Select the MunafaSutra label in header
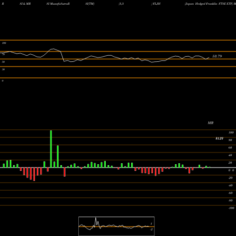The width and height of the screenshot is (236, 236). click(x=59, y=4)
